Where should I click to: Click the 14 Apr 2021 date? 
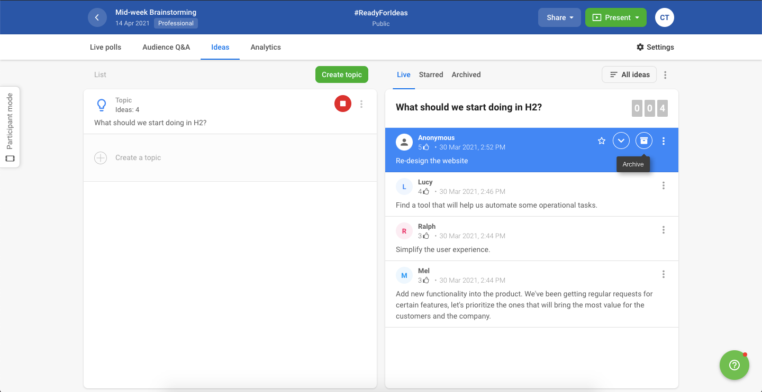pos(132,23)
